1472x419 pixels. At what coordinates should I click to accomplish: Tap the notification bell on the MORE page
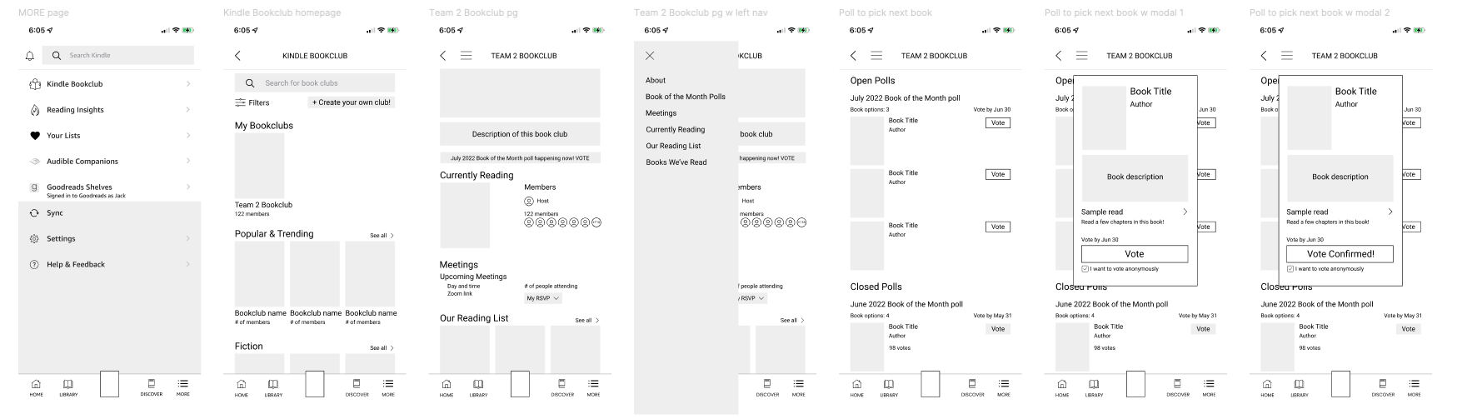point(30,56)
